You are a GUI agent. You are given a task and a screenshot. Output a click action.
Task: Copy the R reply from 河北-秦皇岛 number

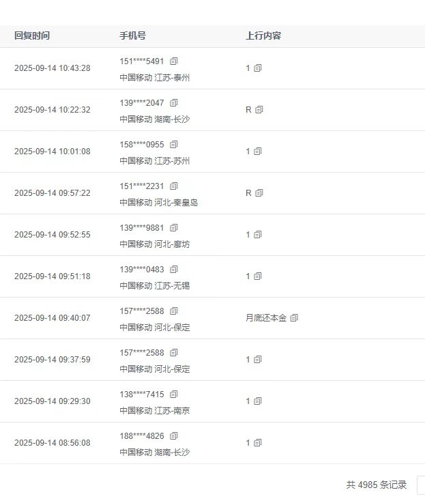pyautogui.click(x=259, y=193)
